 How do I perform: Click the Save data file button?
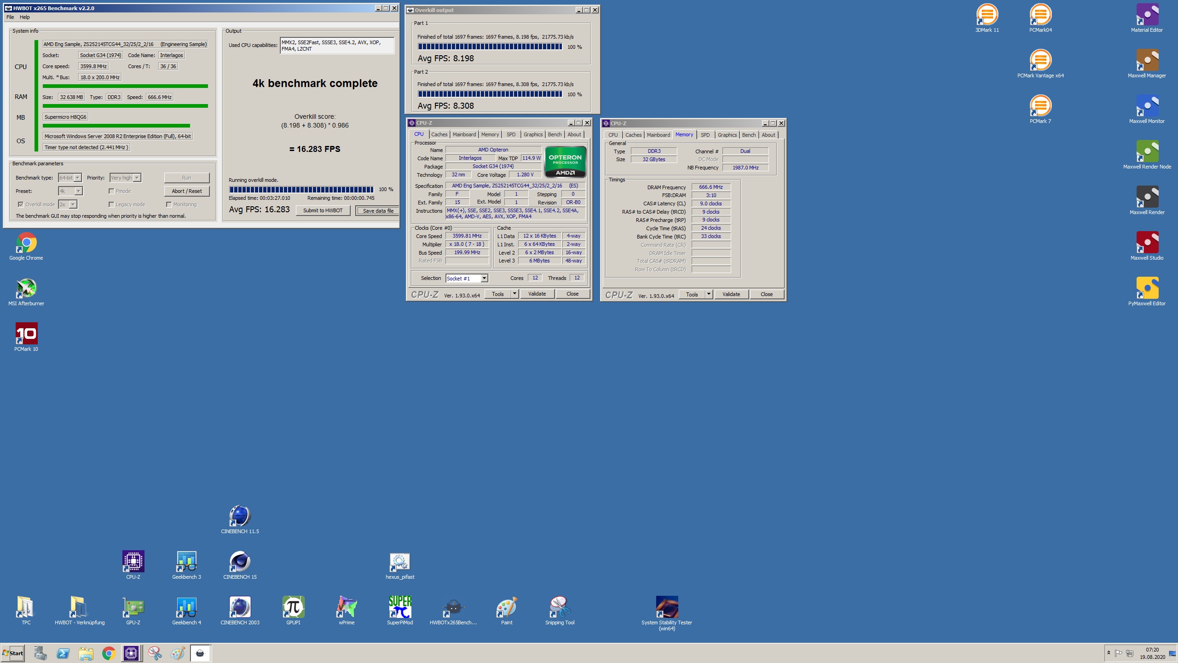378,211
